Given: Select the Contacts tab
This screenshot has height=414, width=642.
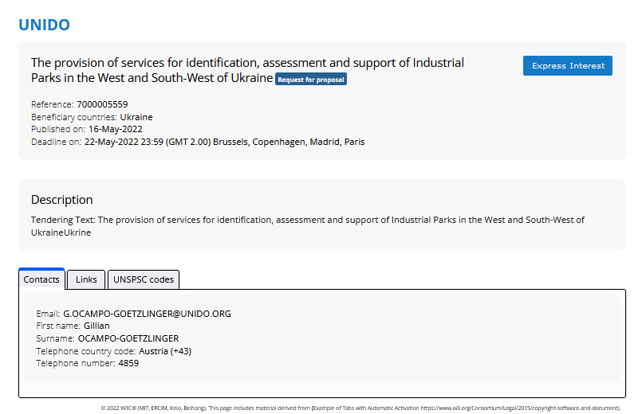Looking at the screenshot, I should [x=41, y=279].
